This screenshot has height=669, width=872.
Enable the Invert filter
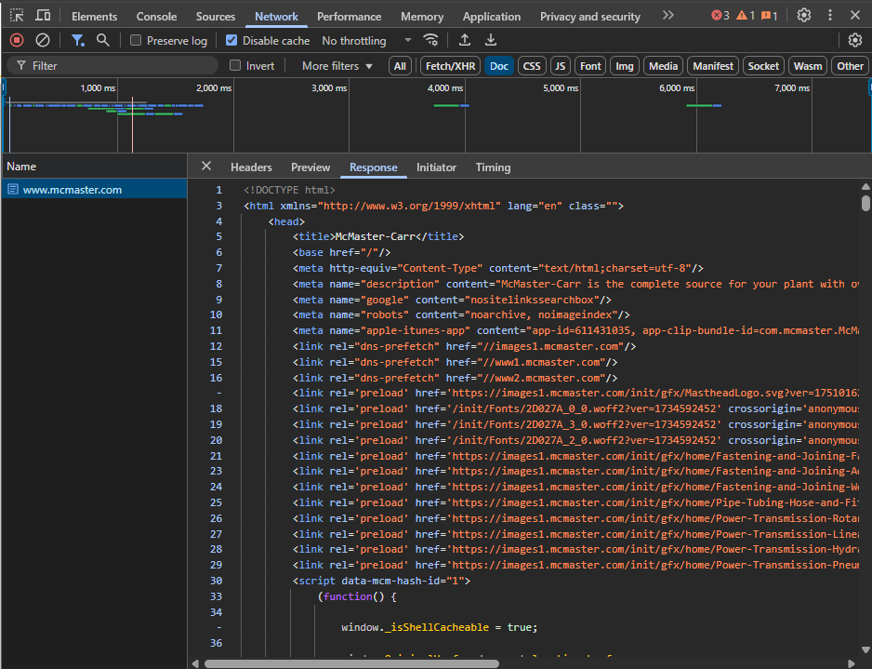[x=235, y=65]
